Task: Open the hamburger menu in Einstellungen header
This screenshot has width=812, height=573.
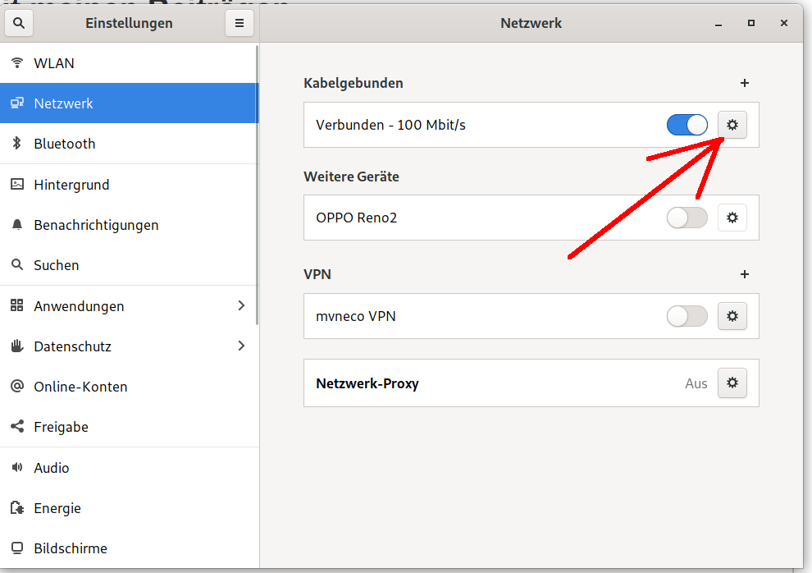Action: click(239, 23)
